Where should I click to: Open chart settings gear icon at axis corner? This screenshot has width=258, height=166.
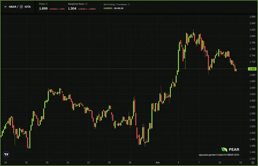coord(253,163)
